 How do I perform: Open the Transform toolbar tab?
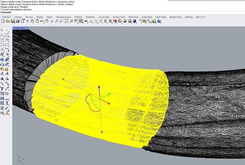(x=90, y=17)
